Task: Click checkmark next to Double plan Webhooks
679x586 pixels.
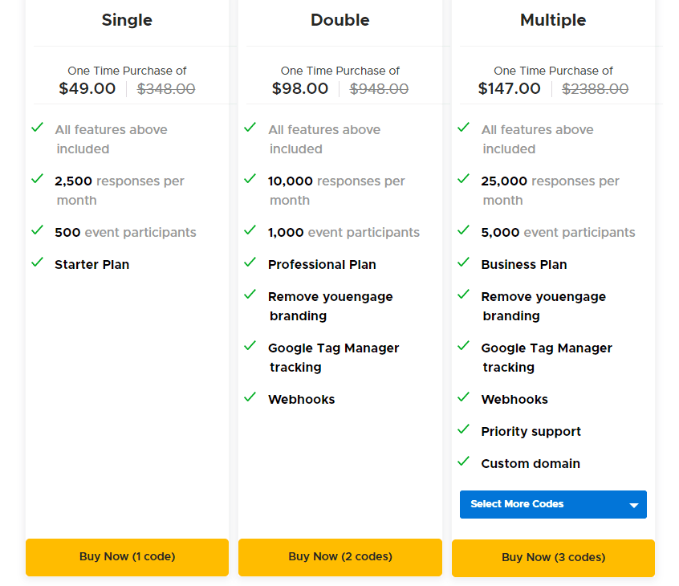Action: 250,397
